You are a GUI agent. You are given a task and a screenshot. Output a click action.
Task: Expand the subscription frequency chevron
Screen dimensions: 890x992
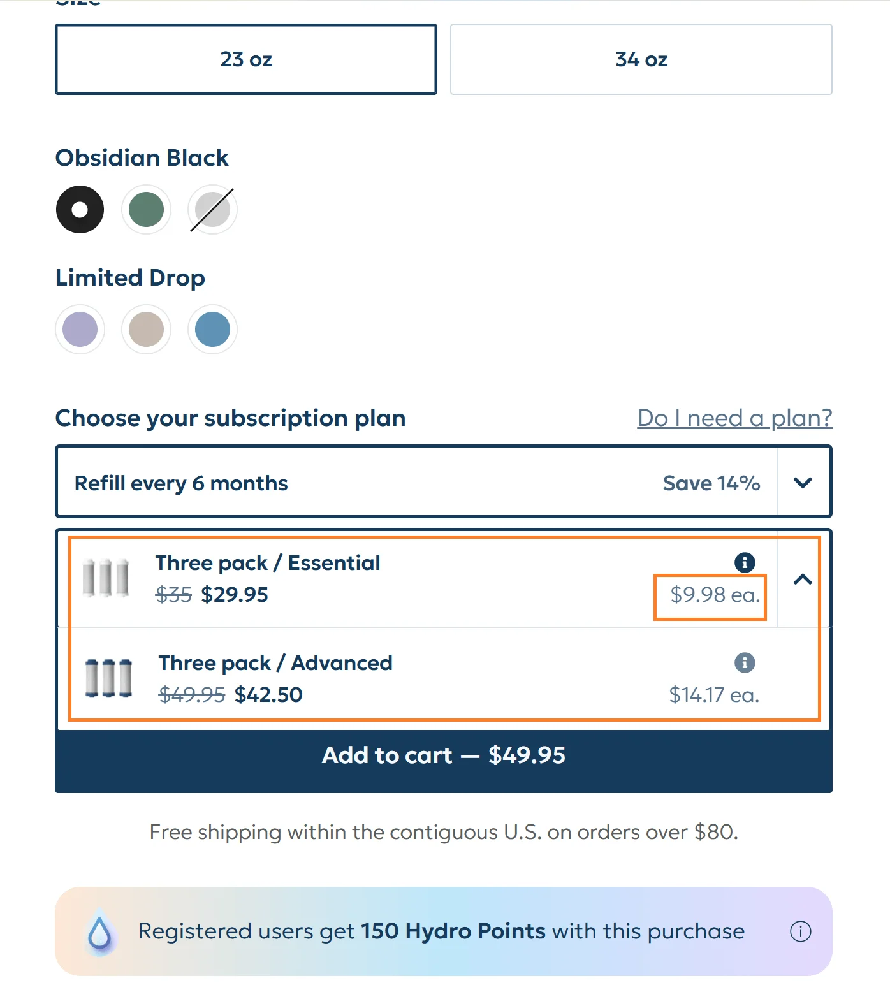pyautogui.click(x=804, y=483)
